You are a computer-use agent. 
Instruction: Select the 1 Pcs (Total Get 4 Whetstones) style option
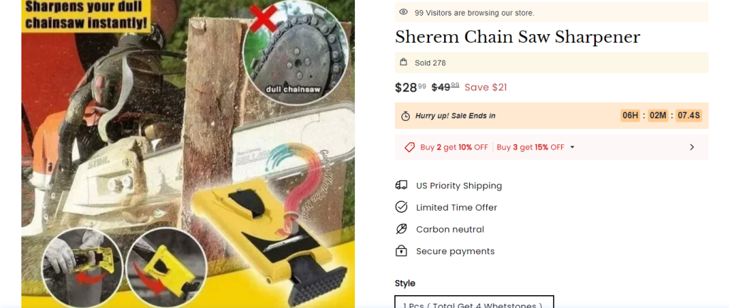coord(474,302)
